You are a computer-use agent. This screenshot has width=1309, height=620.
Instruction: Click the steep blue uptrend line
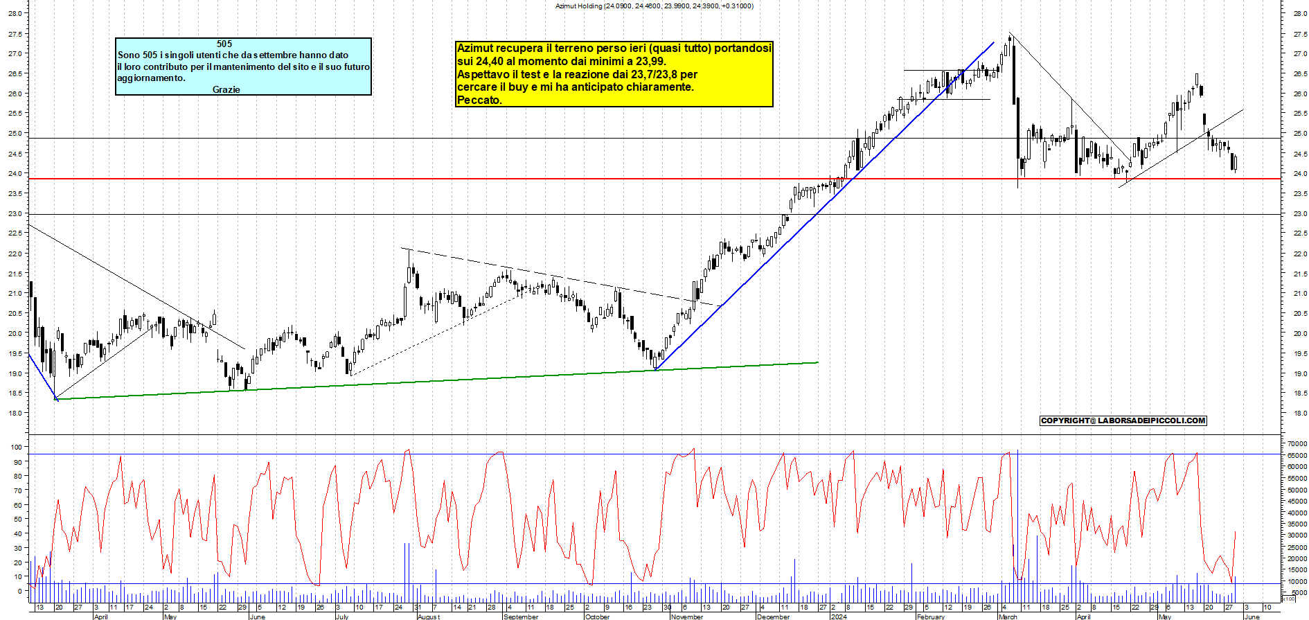tap(824, 206)
